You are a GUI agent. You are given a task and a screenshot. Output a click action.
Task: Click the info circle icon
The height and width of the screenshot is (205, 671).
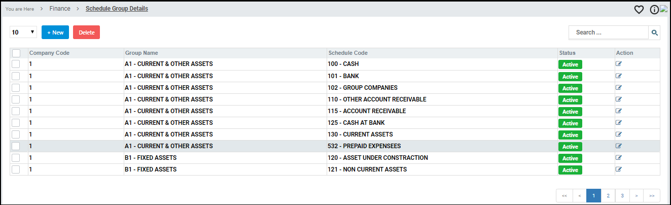(x=654, y=9)
